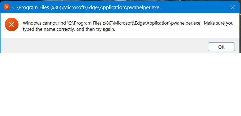Click 'Microsoft' in the title bar path

[73, 7]
